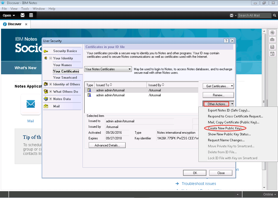Viewport: 278px width, 208px height.
Task: Click the search magnifier icon
Action: [x=274, y=15]
